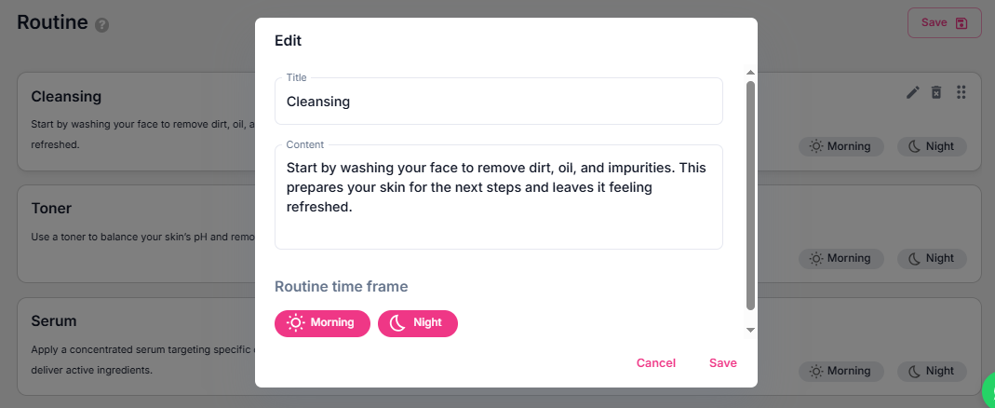Toggle the Morning time frame chip in dialog
Screen dimensions: 995x408
coord(322,323)
